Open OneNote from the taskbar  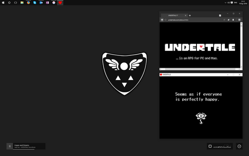47,3
